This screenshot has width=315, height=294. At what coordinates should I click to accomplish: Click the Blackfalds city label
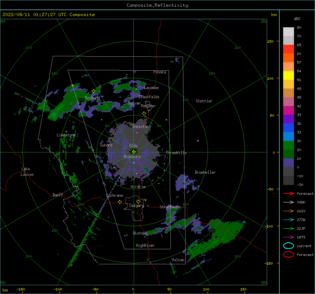tap(149, 97)
